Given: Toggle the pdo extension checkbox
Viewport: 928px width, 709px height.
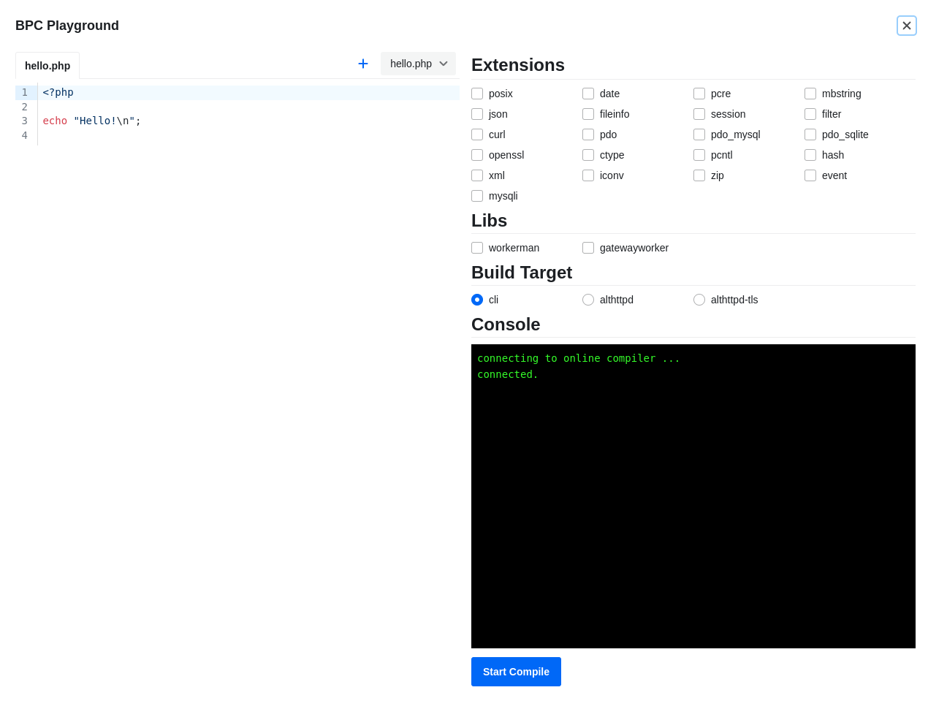Looking at the screenshot, I should coord(588,134).
